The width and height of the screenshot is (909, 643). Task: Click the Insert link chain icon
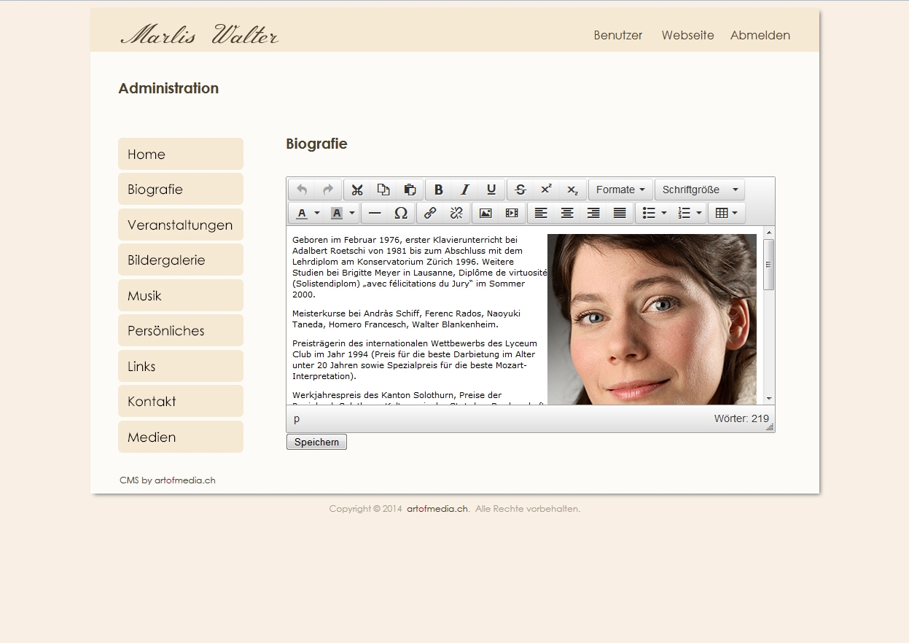(430, 213)
